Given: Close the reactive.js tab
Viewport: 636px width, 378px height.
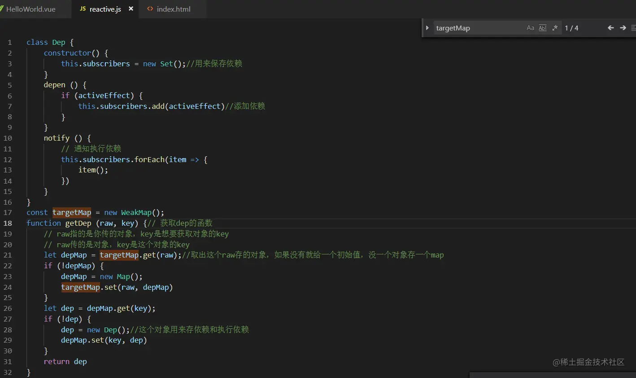Looking at the screenshot, I should pyautogui.click(x=131, y=9).
